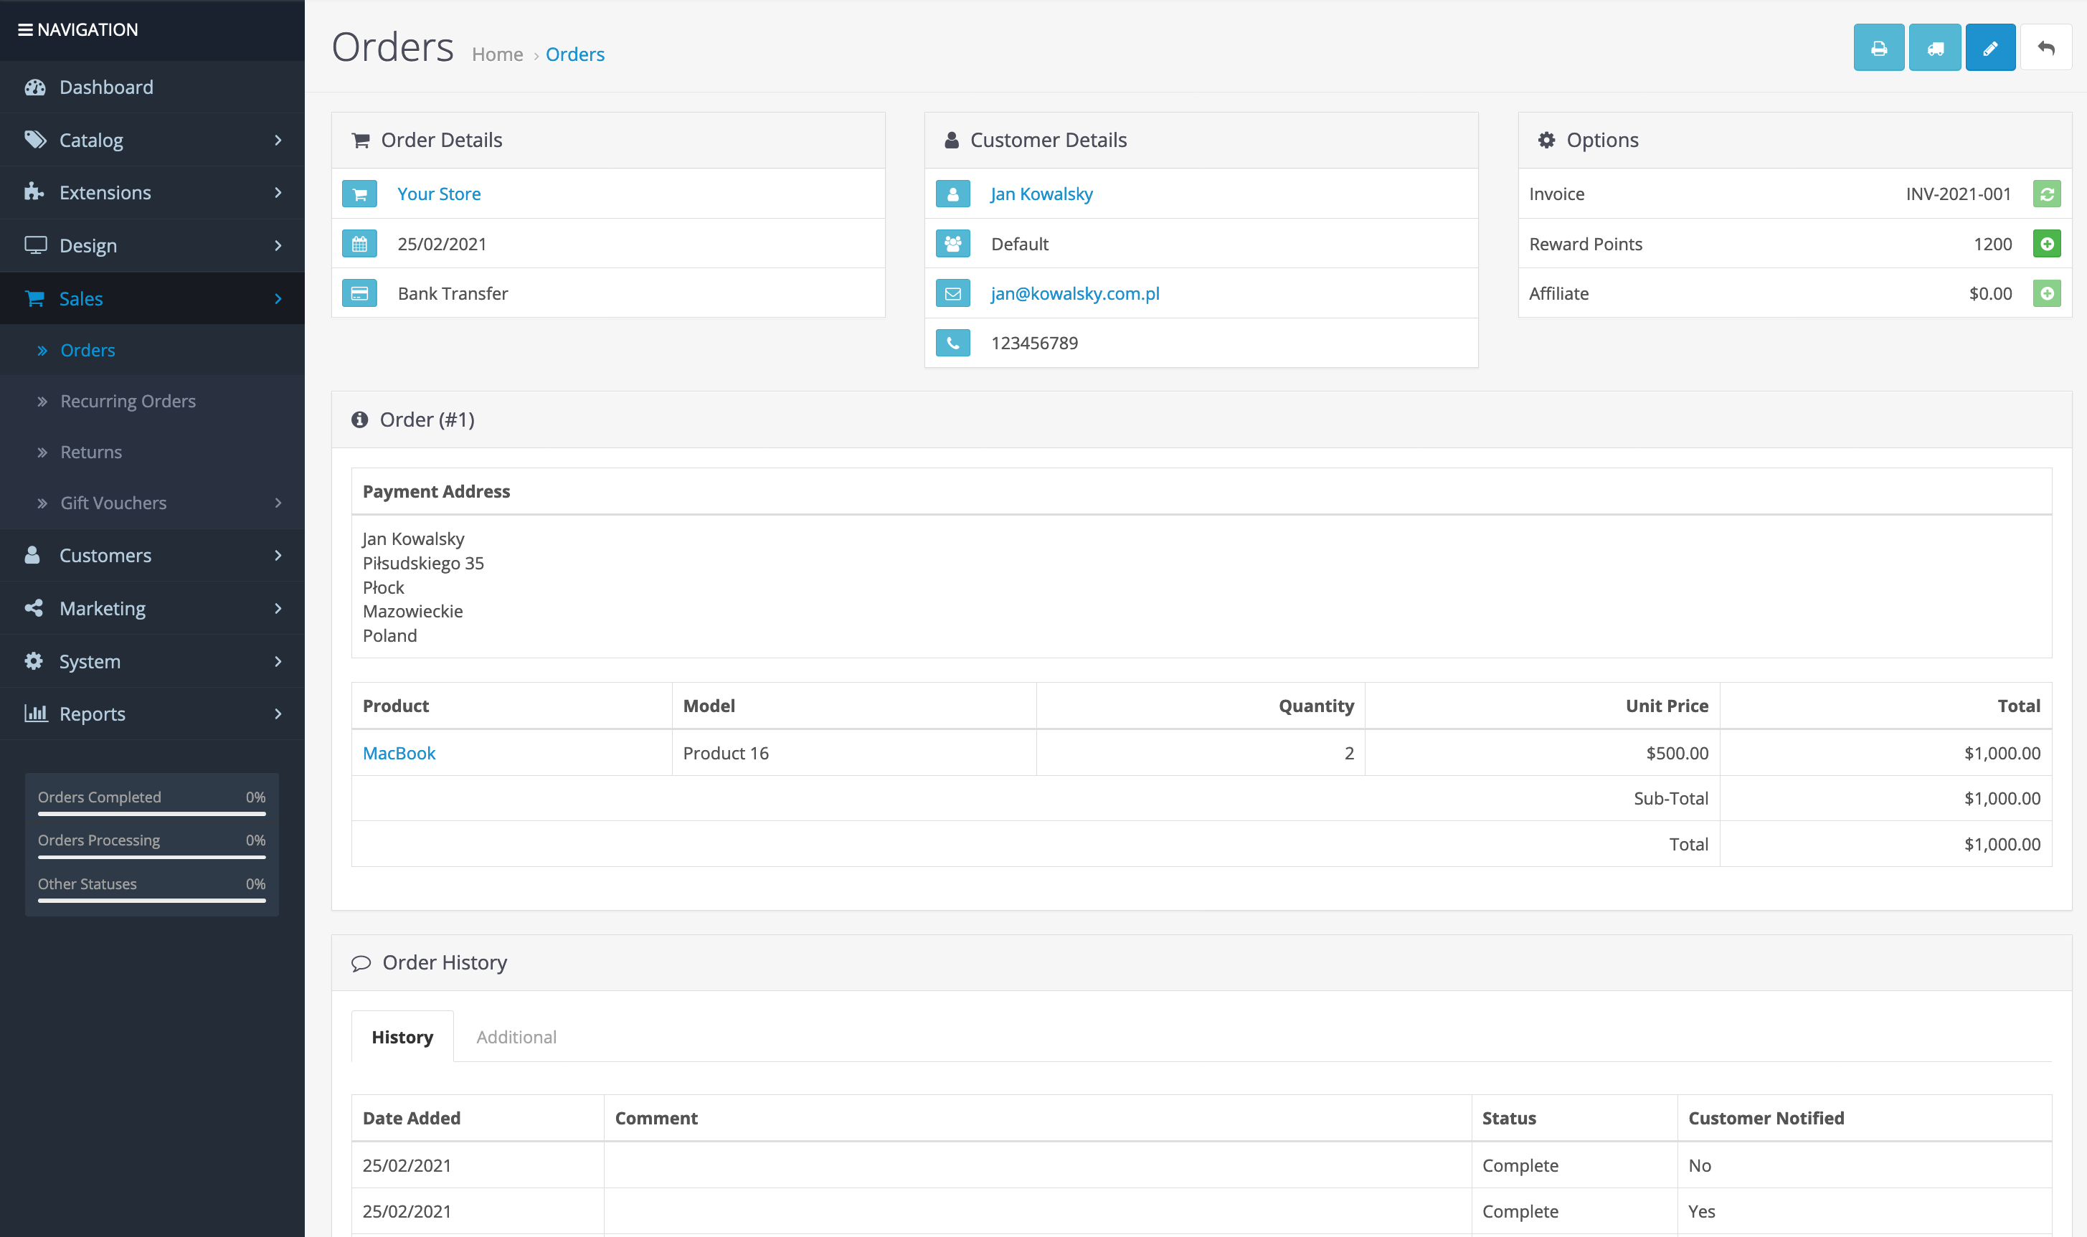Viewport: 2087px width, 1237px height.
Task: Click the envelope icon beside the email
Action: pos(952,293)
